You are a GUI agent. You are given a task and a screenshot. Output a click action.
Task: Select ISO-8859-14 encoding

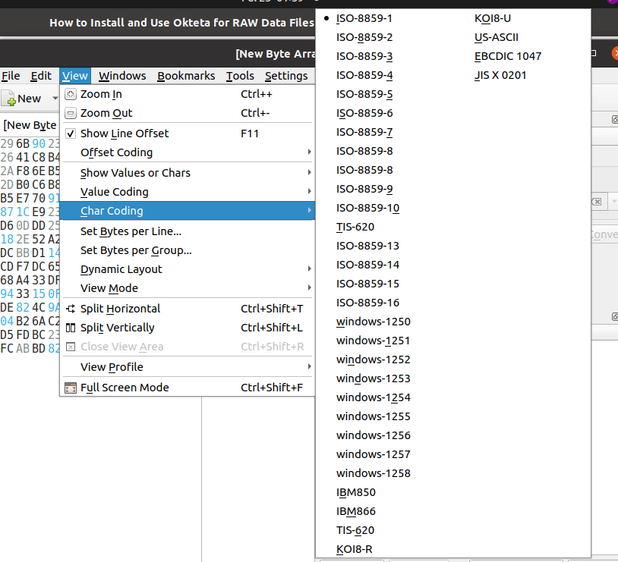click(x=367, y=265)
